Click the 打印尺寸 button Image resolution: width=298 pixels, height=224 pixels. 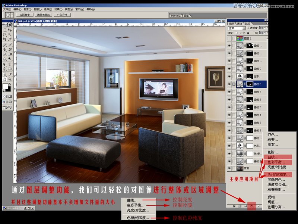coord(62,15)
